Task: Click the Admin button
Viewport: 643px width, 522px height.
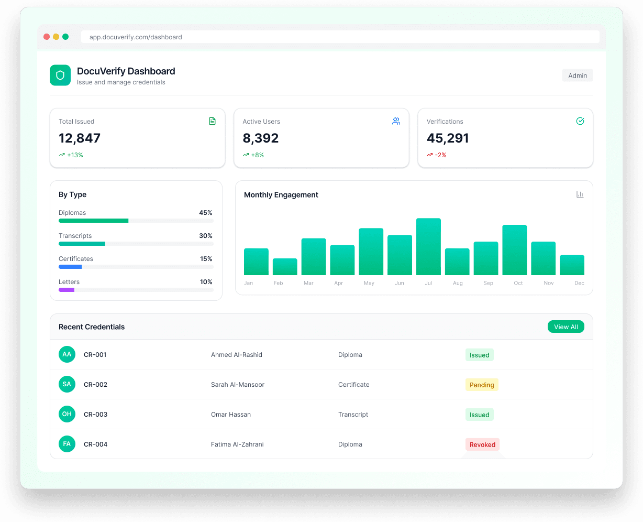Action: point(578,75)
